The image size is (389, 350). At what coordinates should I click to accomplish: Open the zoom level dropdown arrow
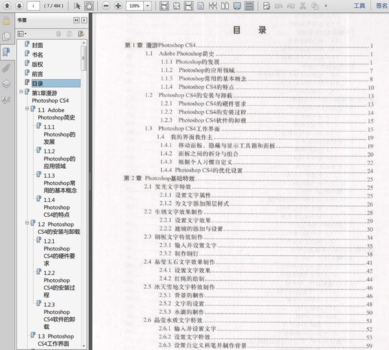[x=148, y=6]
